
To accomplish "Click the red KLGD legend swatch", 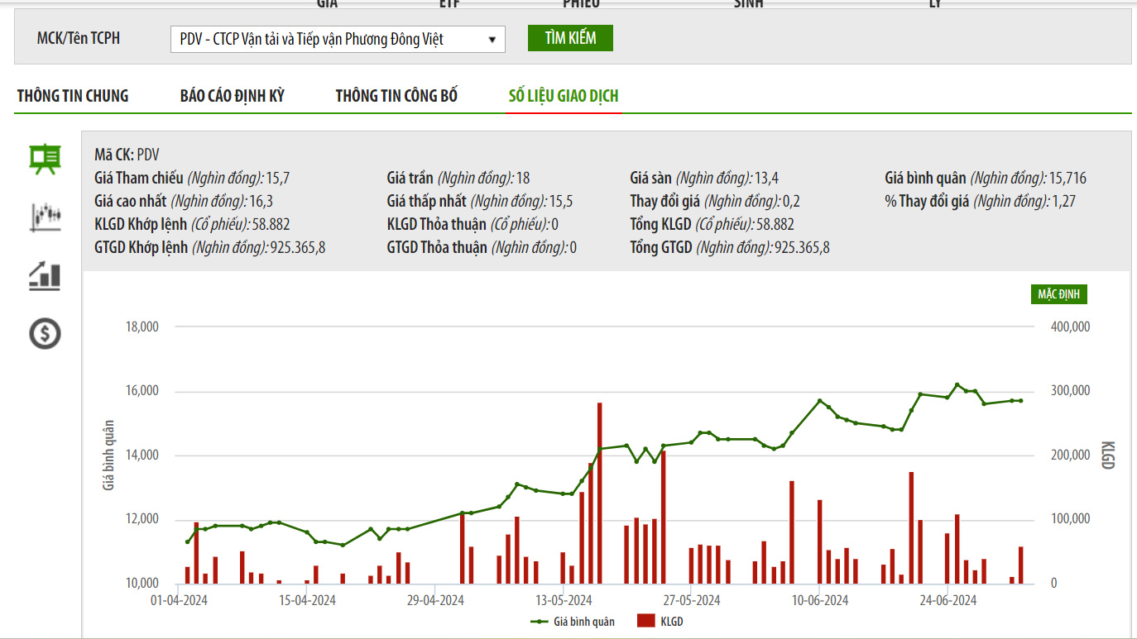I will (x=646, y=622).
